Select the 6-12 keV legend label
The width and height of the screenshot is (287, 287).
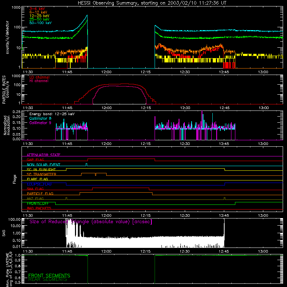click(38, 12)
